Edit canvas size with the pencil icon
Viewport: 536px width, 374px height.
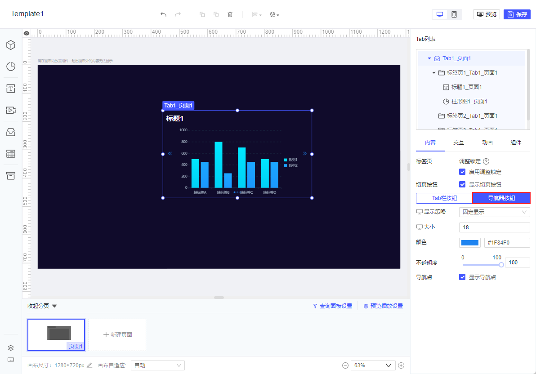point(89,365)
